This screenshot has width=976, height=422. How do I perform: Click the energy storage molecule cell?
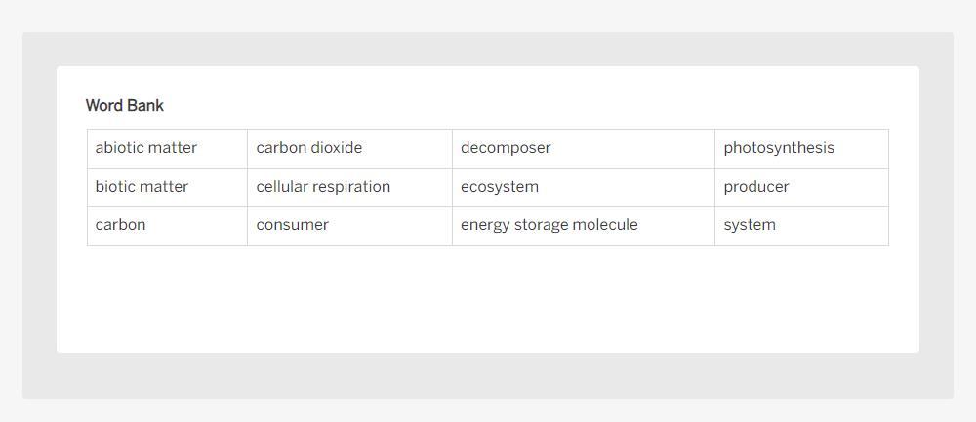click(x=549, y=225)
